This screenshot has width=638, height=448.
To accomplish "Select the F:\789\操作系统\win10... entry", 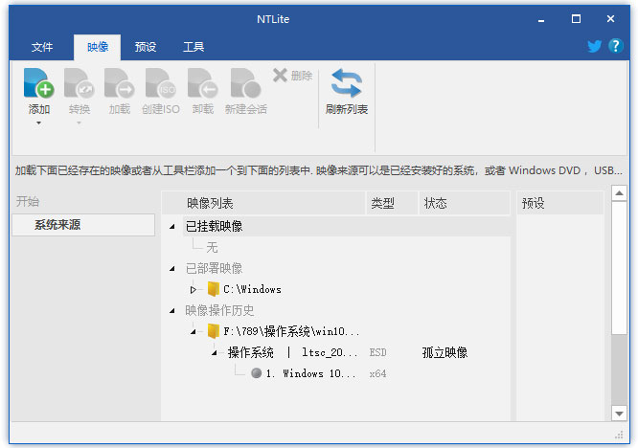I will (291, 331).
